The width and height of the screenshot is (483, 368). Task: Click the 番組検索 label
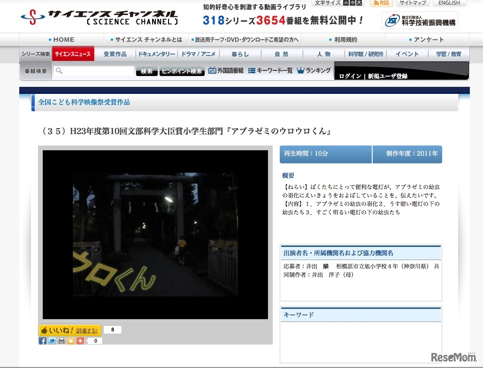[x=36, y=71]
